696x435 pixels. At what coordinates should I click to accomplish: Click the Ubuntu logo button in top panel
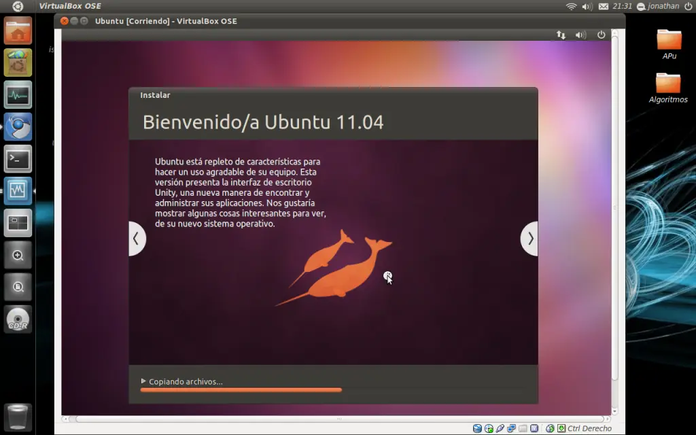click(17, 6)
